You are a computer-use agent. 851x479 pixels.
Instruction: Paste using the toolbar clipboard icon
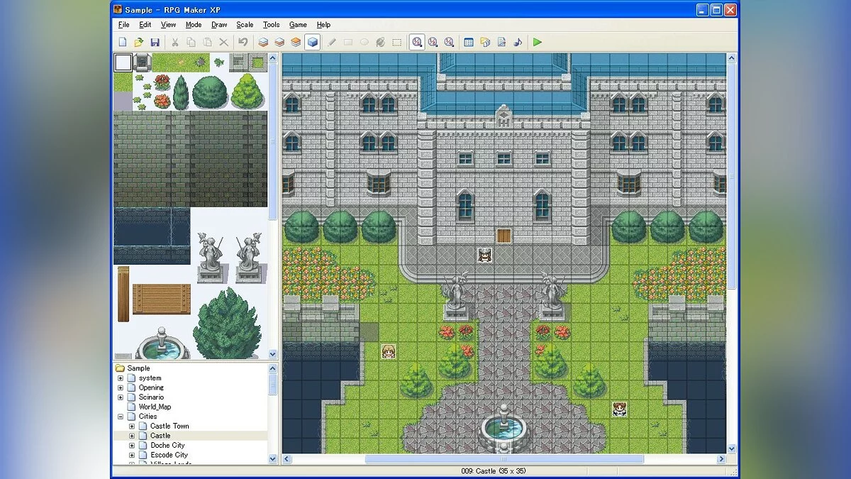[x=207, y=43]
